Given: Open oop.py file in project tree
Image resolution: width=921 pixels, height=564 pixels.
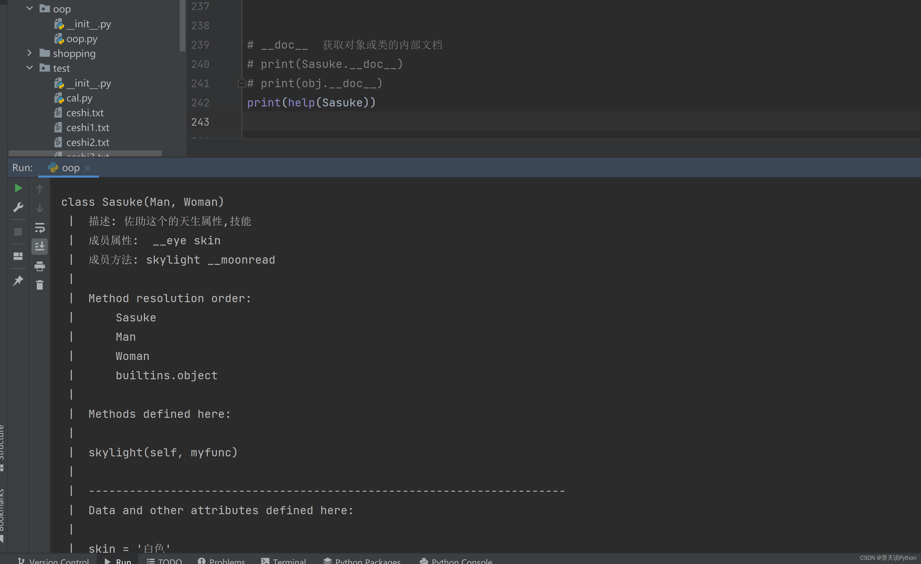Looking at the screenshot, I should 82,39.
